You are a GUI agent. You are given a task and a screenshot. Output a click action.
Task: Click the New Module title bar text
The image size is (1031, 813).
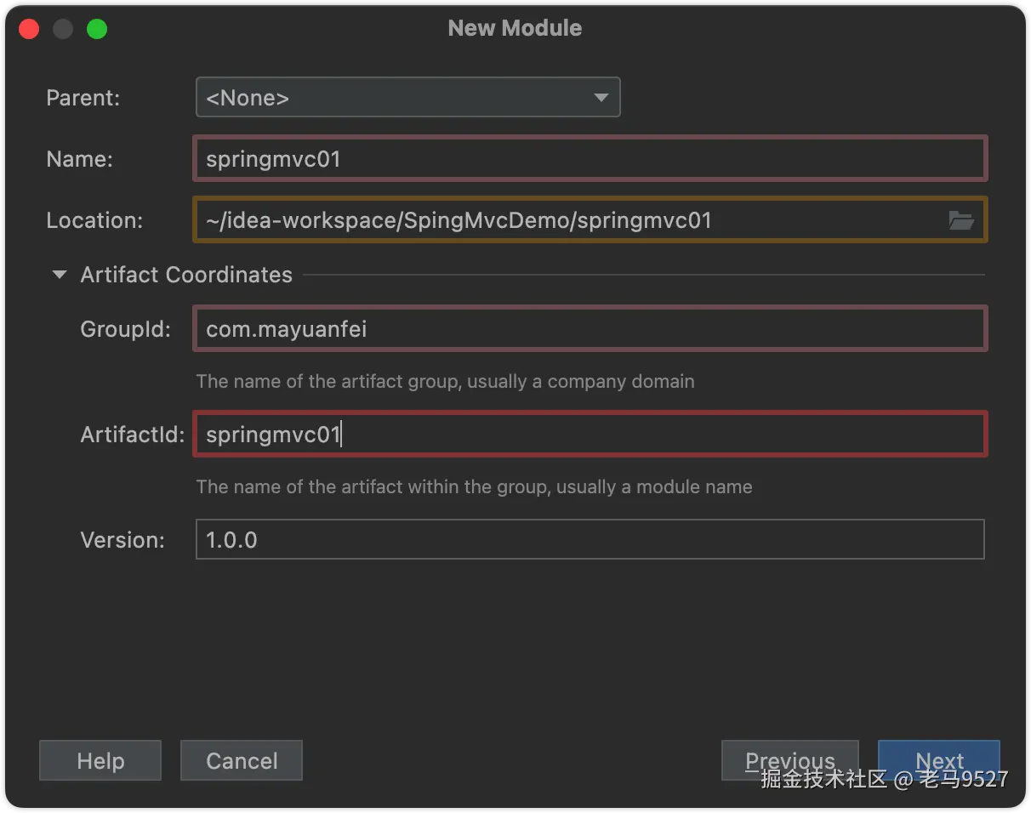pos(515,28)
